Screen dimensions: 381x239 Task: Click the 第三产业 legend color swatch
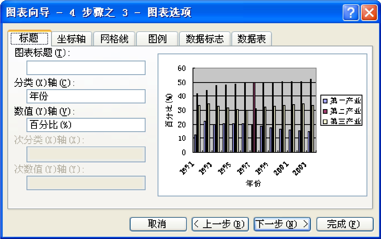pyautogui.click(x=325, y=121)
